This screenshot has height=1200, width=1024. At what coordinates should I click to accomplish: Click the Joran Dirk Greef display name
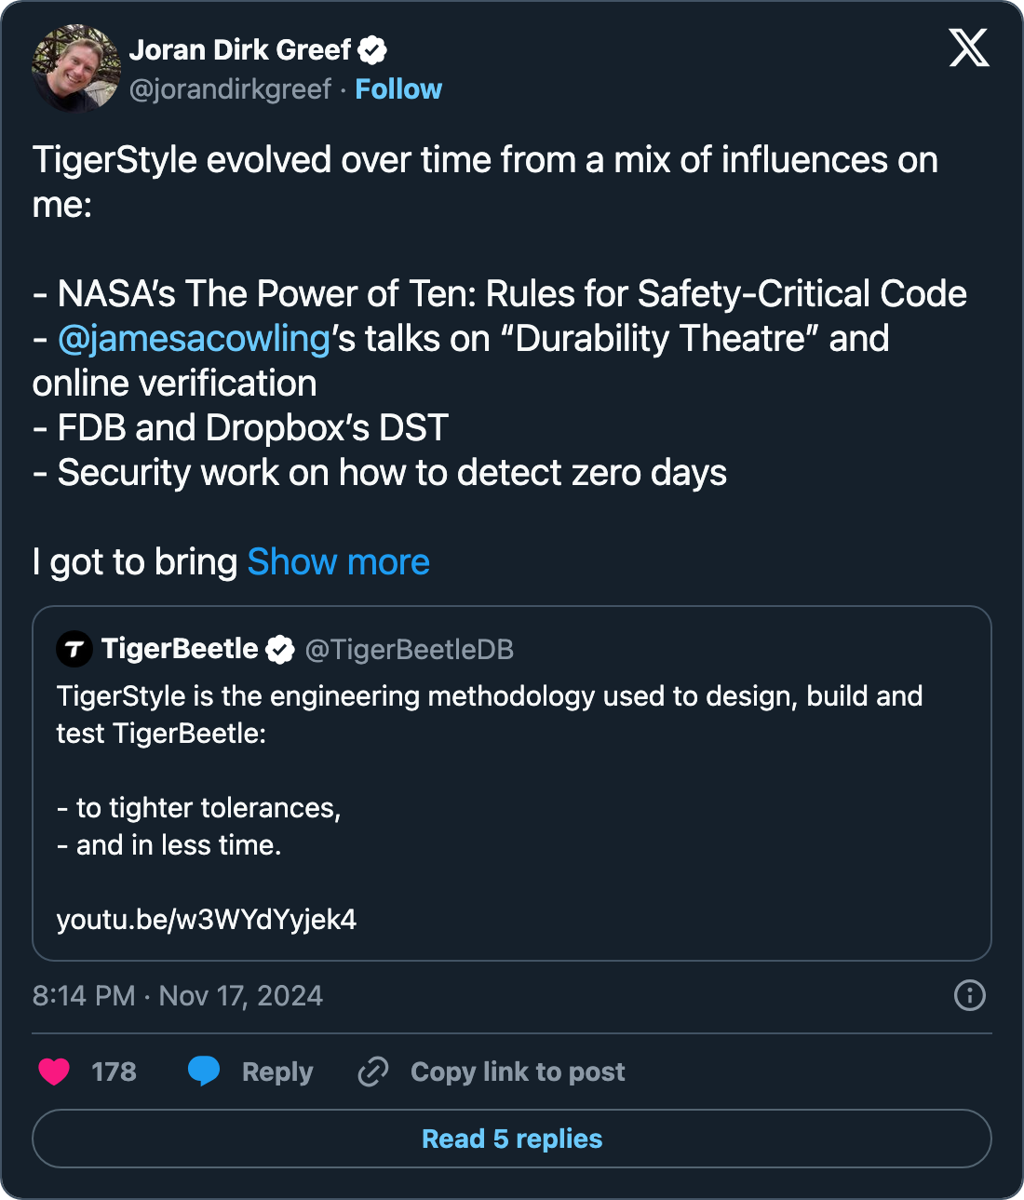(x=240, y=50)
